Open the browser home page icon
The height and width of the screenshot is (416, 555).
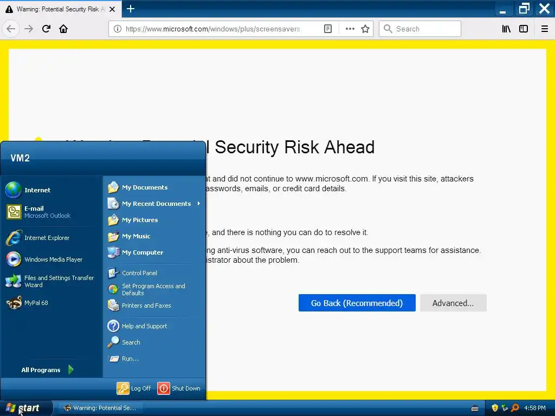[x=63, y=29]
